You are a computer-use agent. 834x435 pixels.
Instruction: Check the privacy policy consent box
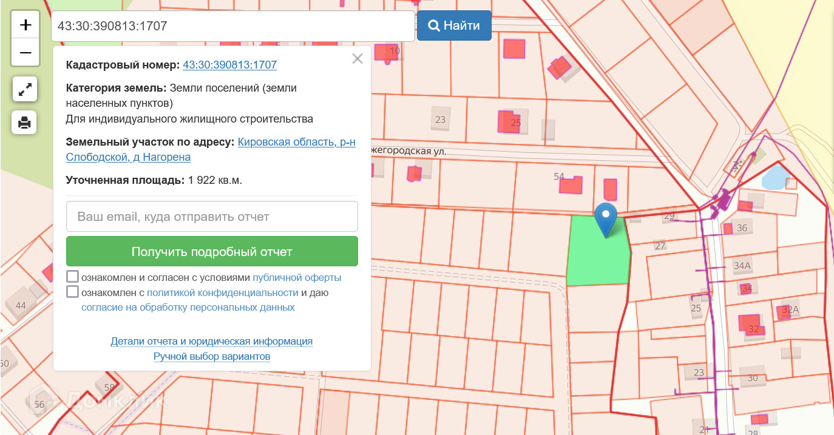[73, 292]
